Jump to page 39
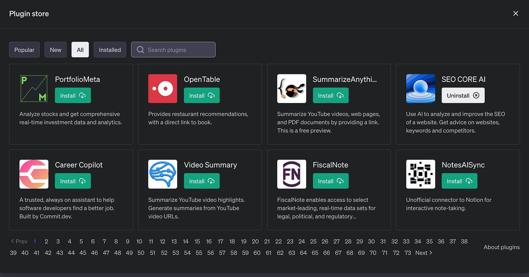529x277 pixels. pos(13,253)
